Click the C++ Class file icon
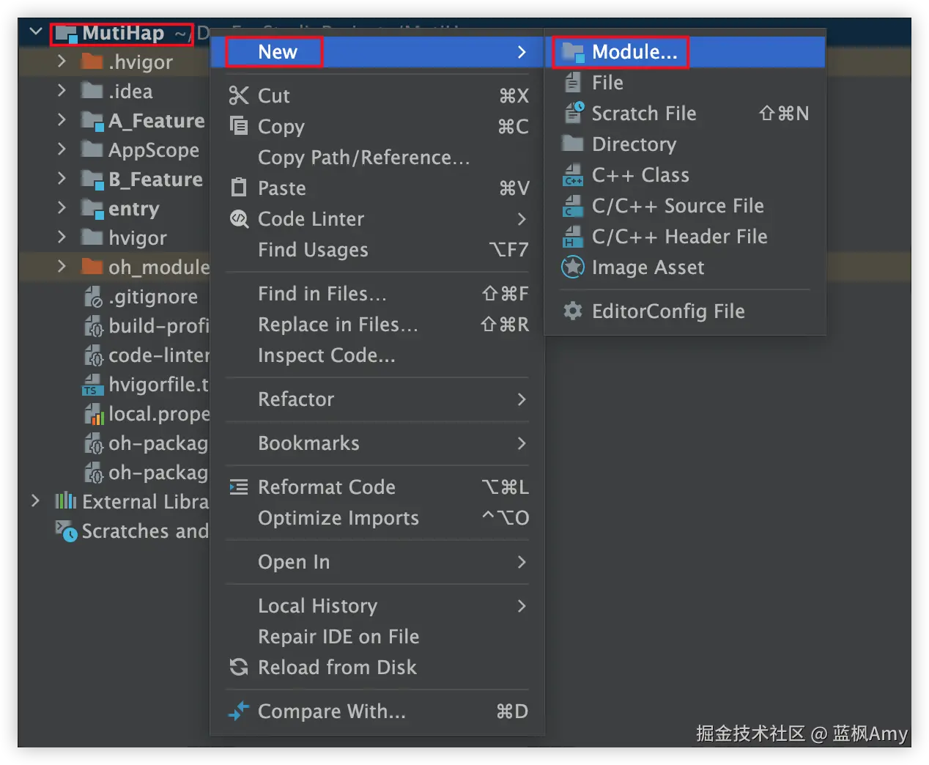This screenshot has width=929, height=765. 572,175
